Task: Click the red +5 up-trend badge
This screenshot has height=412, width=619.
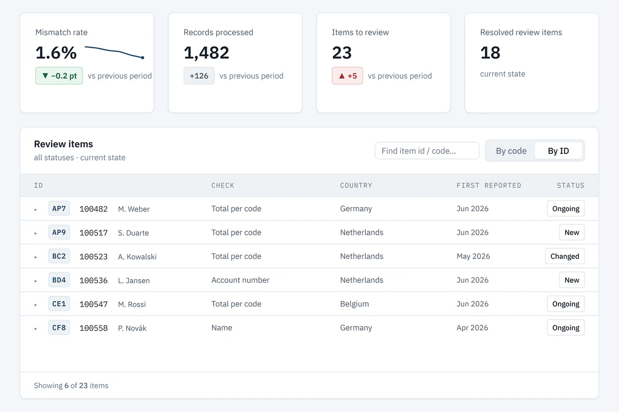Action: coord(347,76)
